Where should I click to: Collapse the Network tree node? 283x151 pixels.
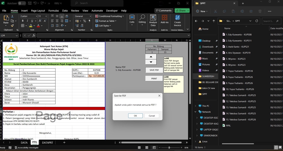[195, 112]
